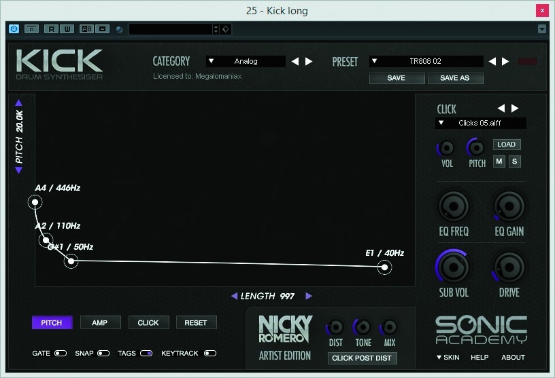Toggle the TAGS switch
The image size is (555, 378).
[146, 354]
